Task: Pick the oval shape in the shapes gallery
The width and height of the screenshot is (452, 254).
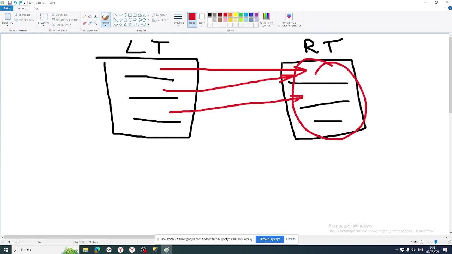Action: click(125, 15)
